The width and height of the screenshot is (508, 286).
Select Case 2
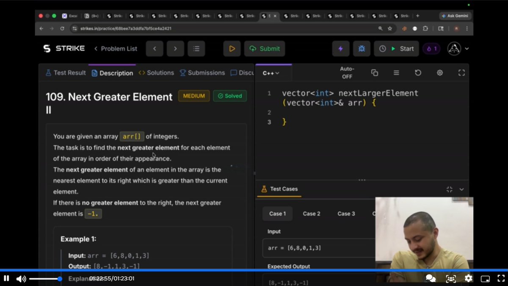click(x=312, y=214)
